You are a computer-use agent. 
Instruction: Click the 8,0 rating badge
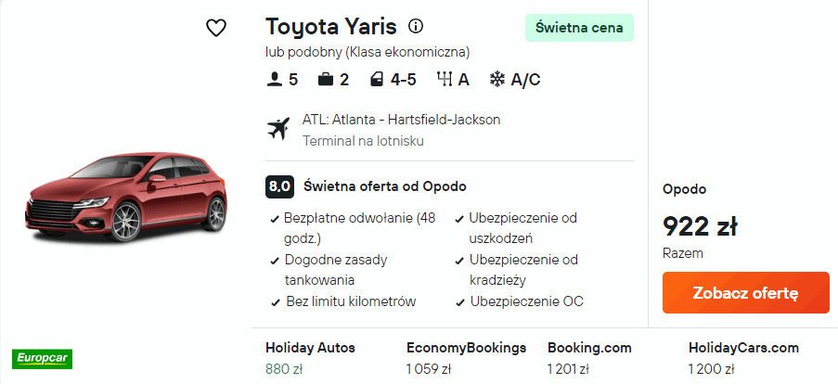pyautogui.click(x=280, y=186)
